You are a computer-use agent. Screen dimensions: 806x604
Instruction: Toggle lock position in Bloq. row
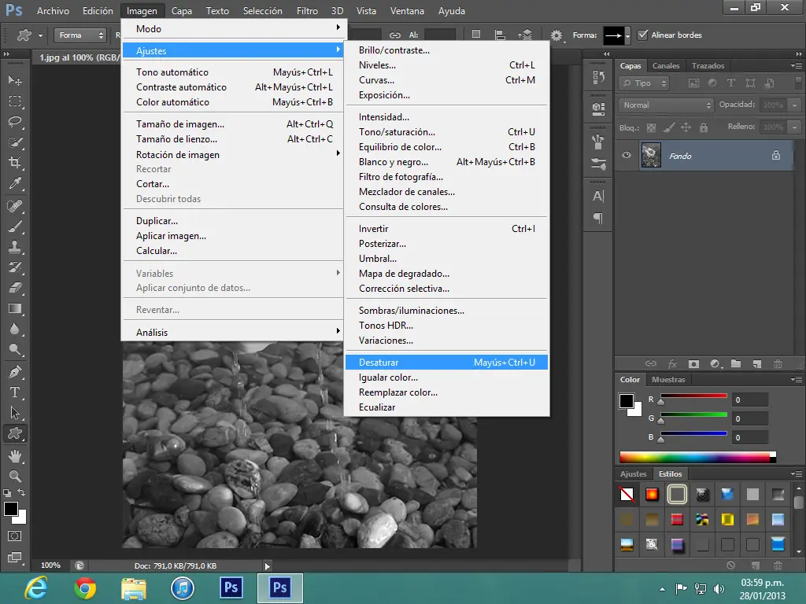click(x=686, y=127)
